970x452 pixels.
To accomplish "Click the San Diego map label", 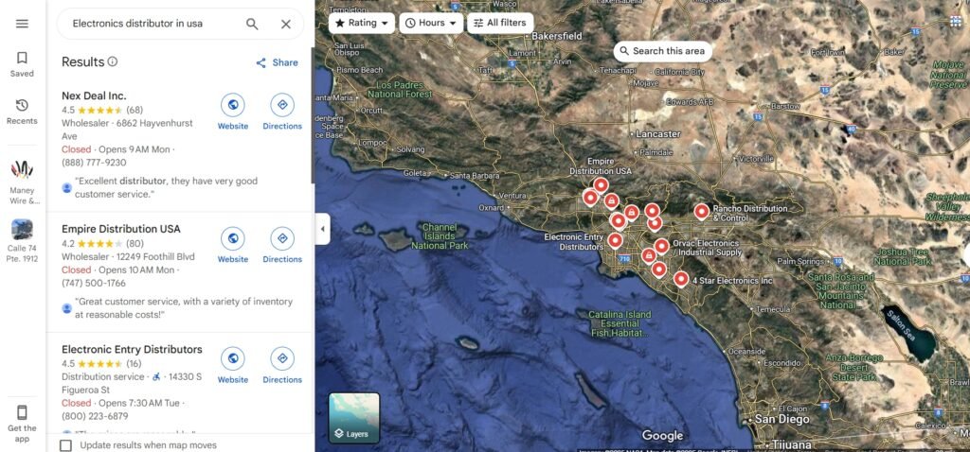I will pos(781,419).
